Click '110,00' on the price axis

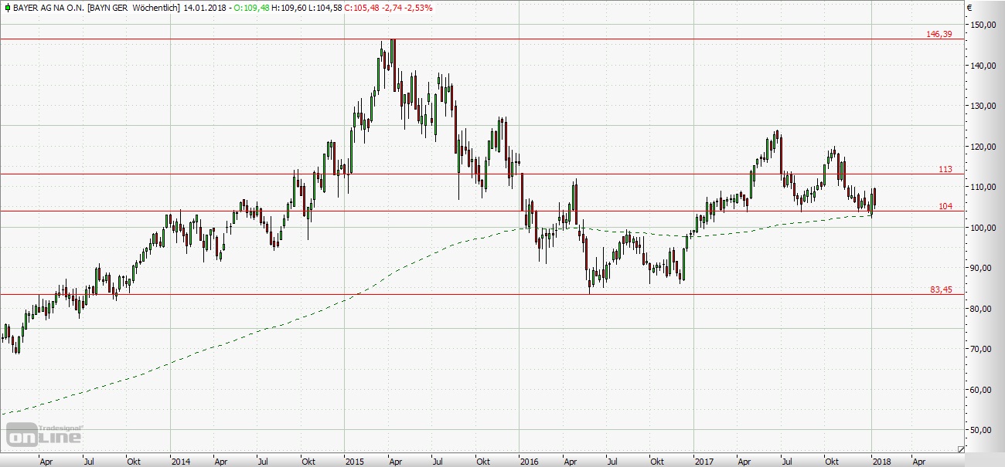982,187
